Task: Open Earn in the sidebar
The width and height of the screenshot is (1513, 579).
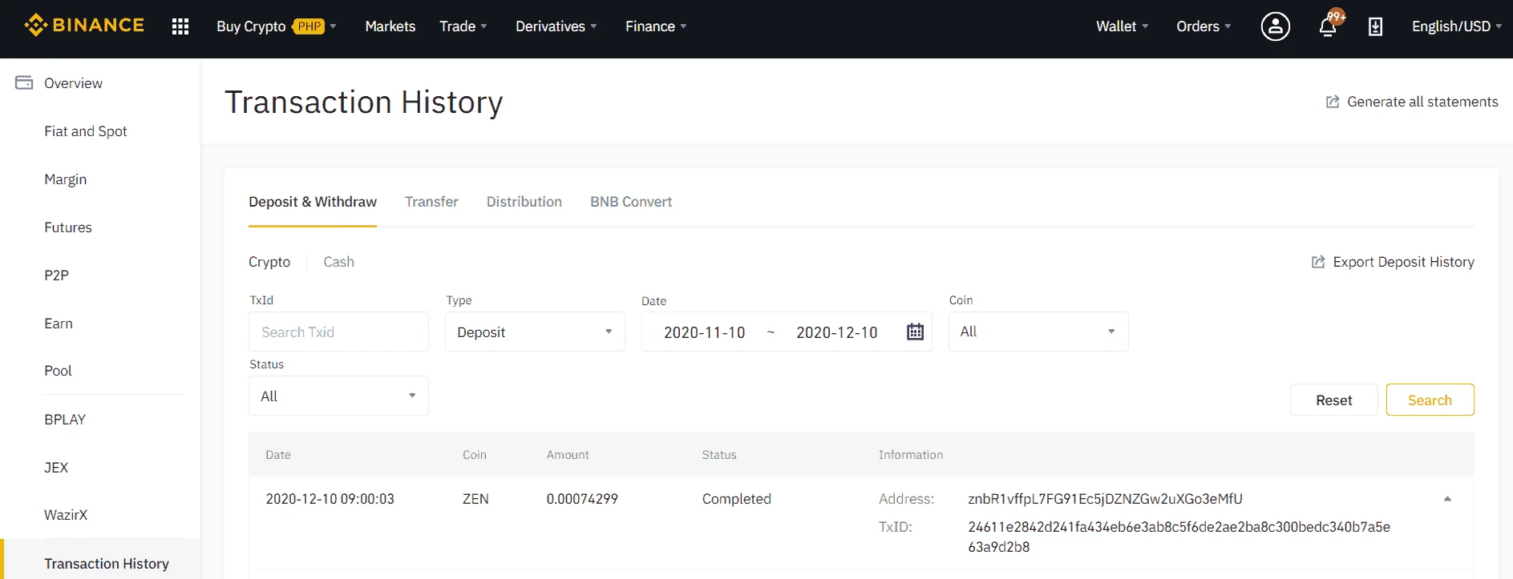Action: [59, 324]
